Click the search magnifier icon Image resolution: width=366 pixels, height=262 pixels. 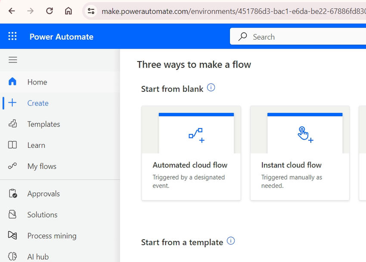click(x=242, y=37)
